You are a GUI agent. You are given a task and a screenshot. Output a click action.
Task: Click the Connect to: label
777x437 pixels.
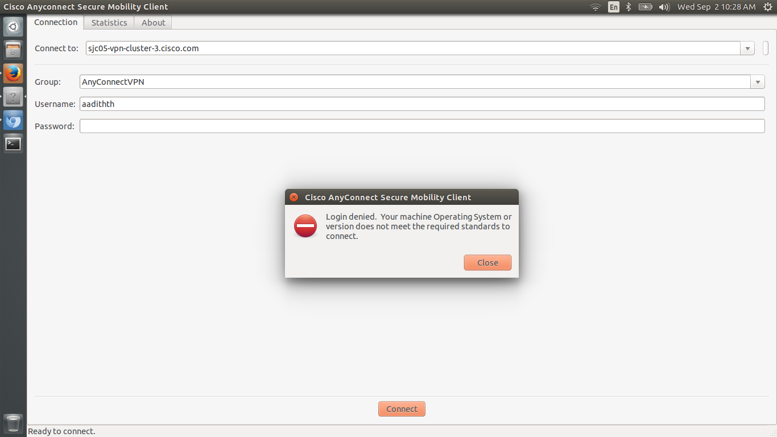point(56,48)
